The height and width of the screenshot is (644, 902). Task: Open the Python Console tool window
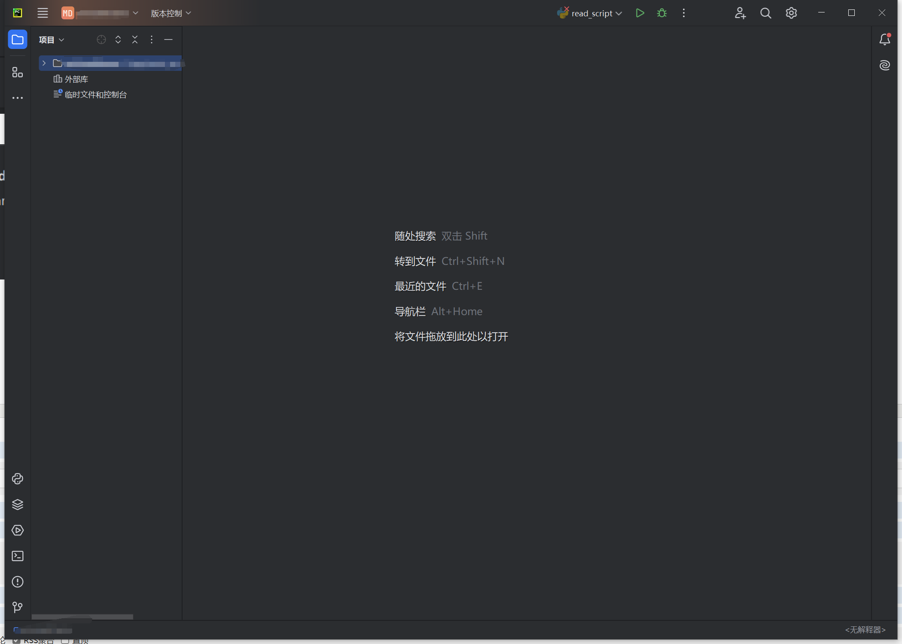pos(18,479)
